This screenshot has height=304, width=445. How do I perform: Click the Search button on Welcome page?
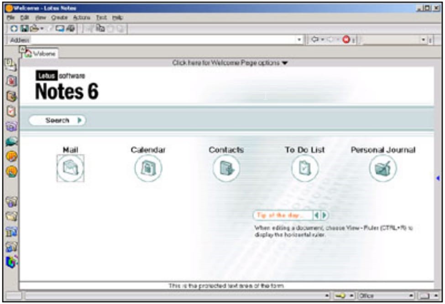tap(57, 121)
